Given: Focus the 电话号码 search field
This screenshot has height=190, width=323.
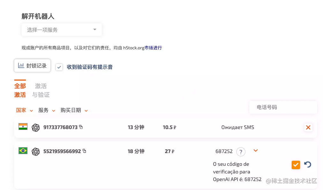Looking at the screenshot, I should coord(283,107).
